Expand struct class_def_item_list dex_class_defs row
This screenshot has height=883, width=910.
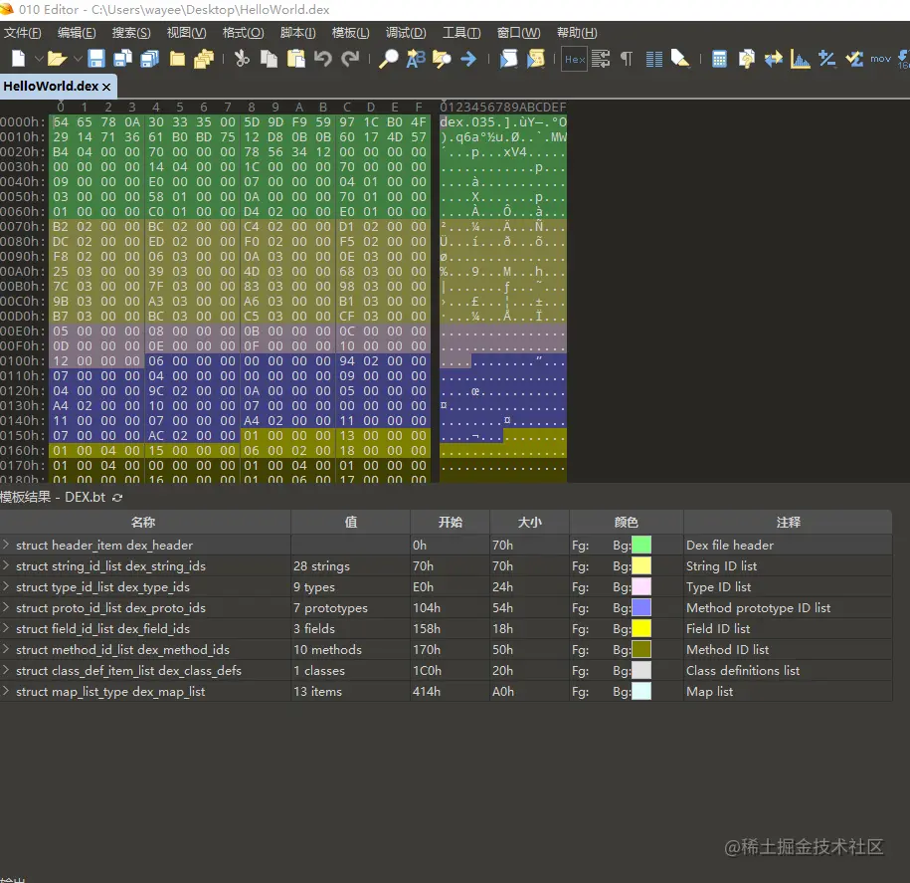[6, 670]
